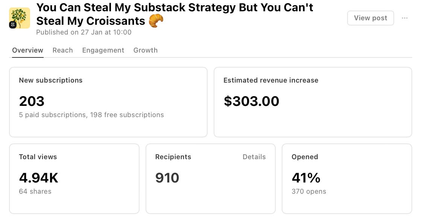The width and height of the screenshot is (422, 217).
Task: Click the tree publication logo thumbnail
Action: [20, 18]
